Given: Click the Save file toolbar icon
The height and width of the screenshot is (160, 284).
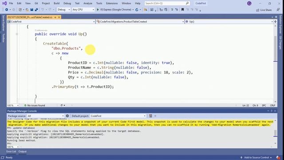Looking at the screenshot, I should pos(32,10).
